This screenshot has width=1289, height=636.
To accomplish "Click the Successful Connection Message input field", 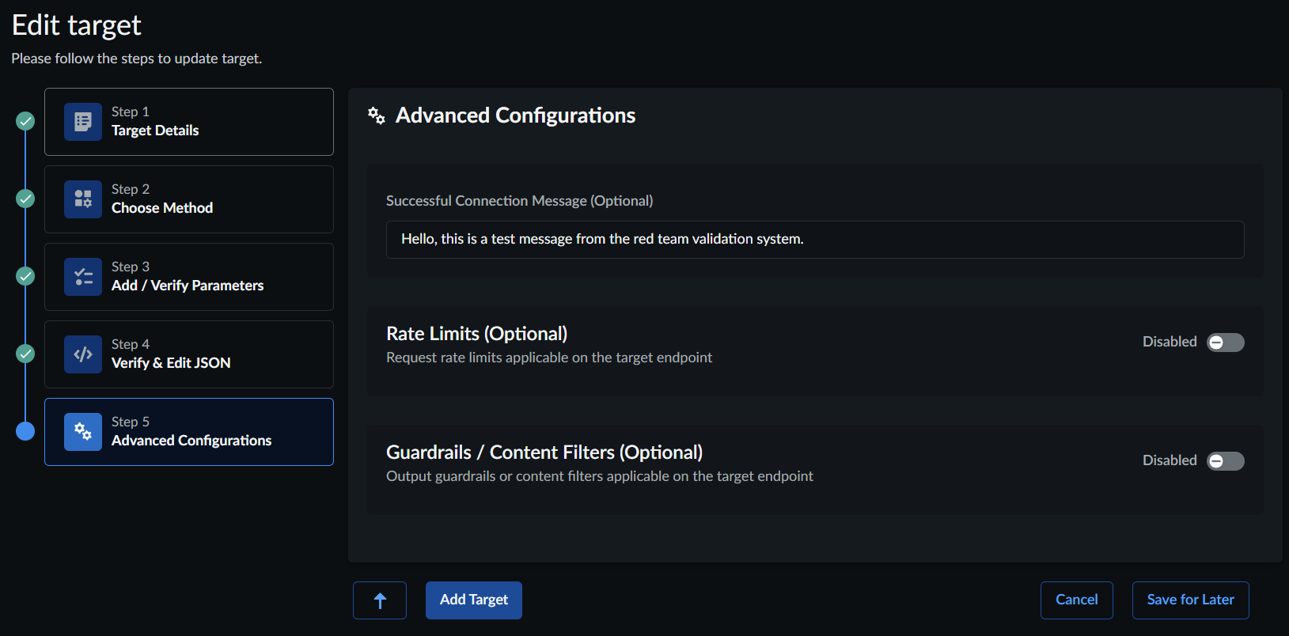I will click(x=815, y=240).
